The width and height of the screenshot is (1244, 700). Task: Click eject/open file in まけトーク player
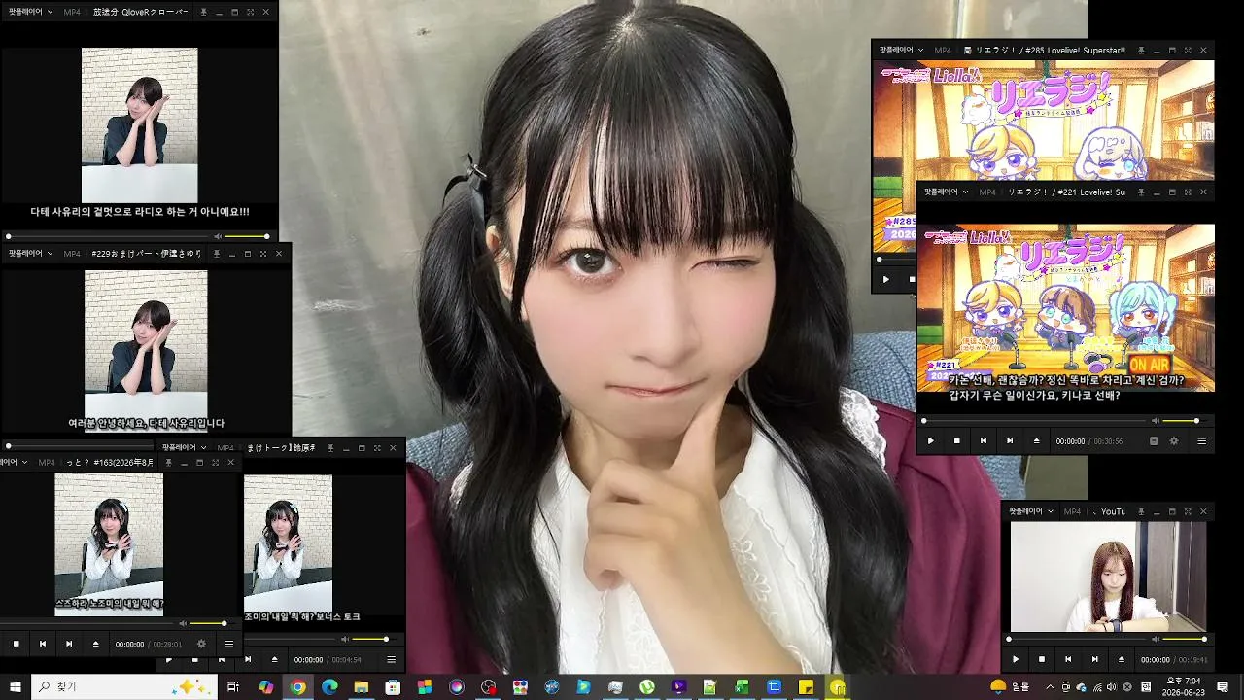pyautogui.click(x=274, y=659)
